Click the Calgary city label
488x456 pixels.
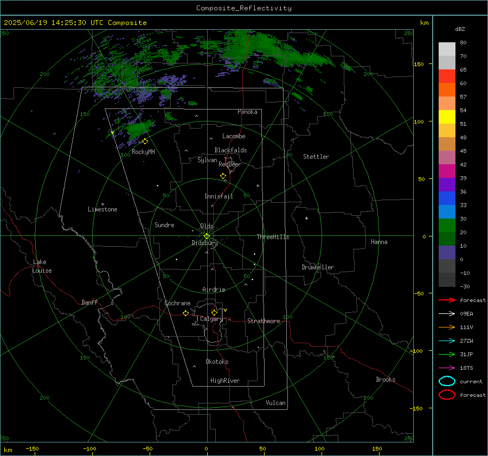pos(211,319)
